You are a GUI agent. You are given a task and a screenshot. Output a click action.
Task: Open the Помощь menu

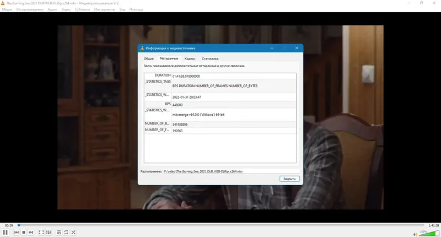coord(136,9)
